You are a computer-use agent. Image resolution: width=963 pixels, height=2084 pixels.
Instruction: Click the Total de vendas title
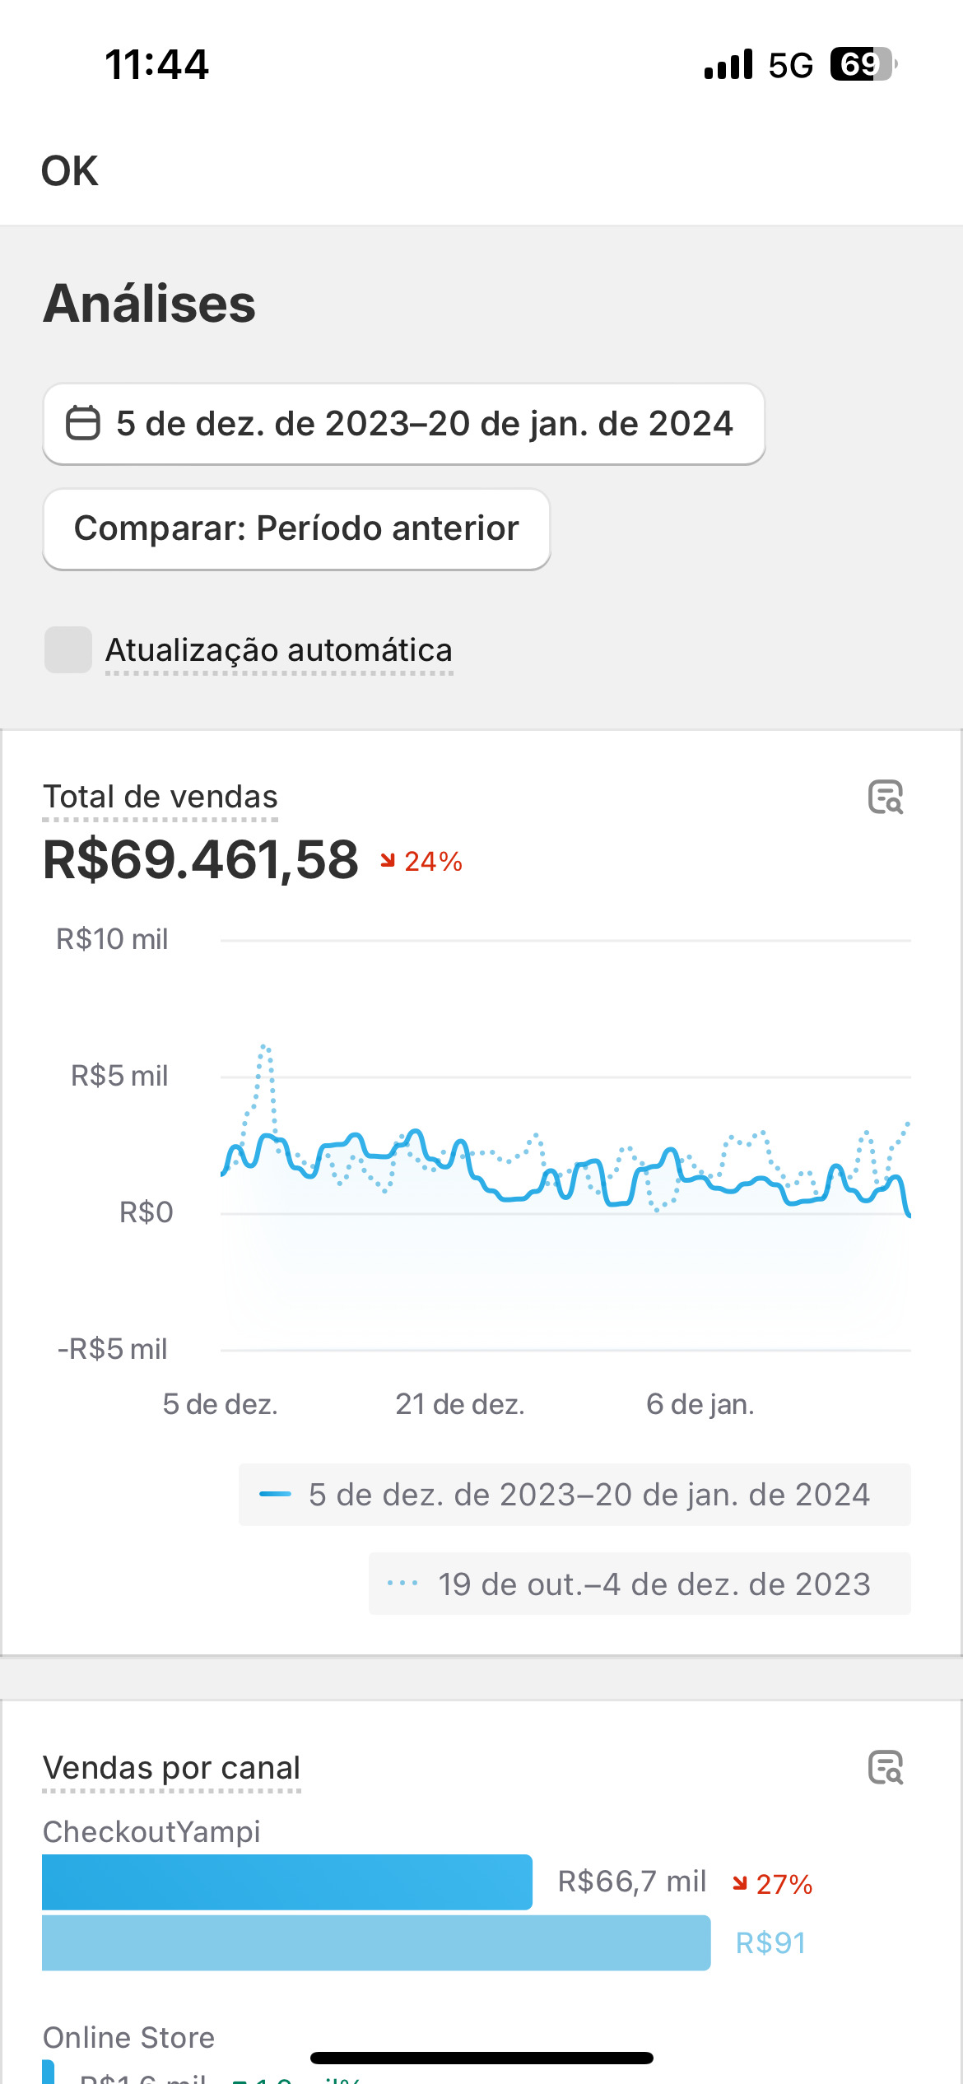coord(160,797)
